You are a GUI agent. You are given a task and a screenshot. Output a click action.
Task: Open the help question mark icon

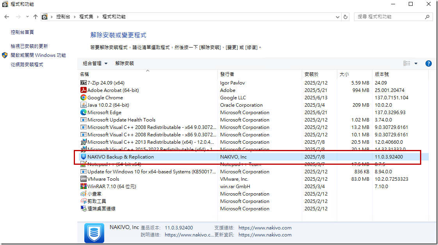(x=428, y=63)
